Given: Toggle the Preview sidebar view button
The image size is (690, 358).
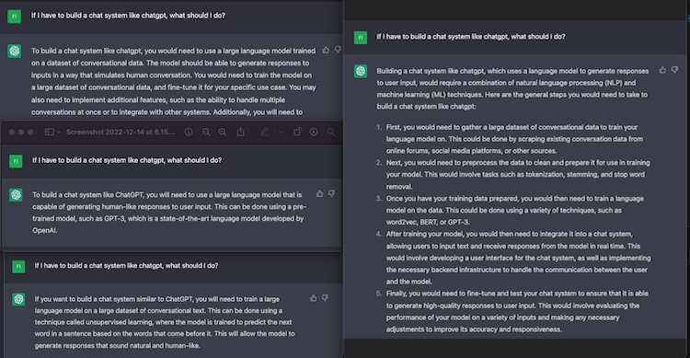Looking at the screenshot, I should coord(50,132).
